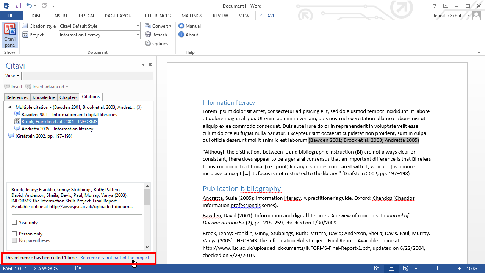Click the Information literacy heading in document
485x273 pixels.
point(229,102)
